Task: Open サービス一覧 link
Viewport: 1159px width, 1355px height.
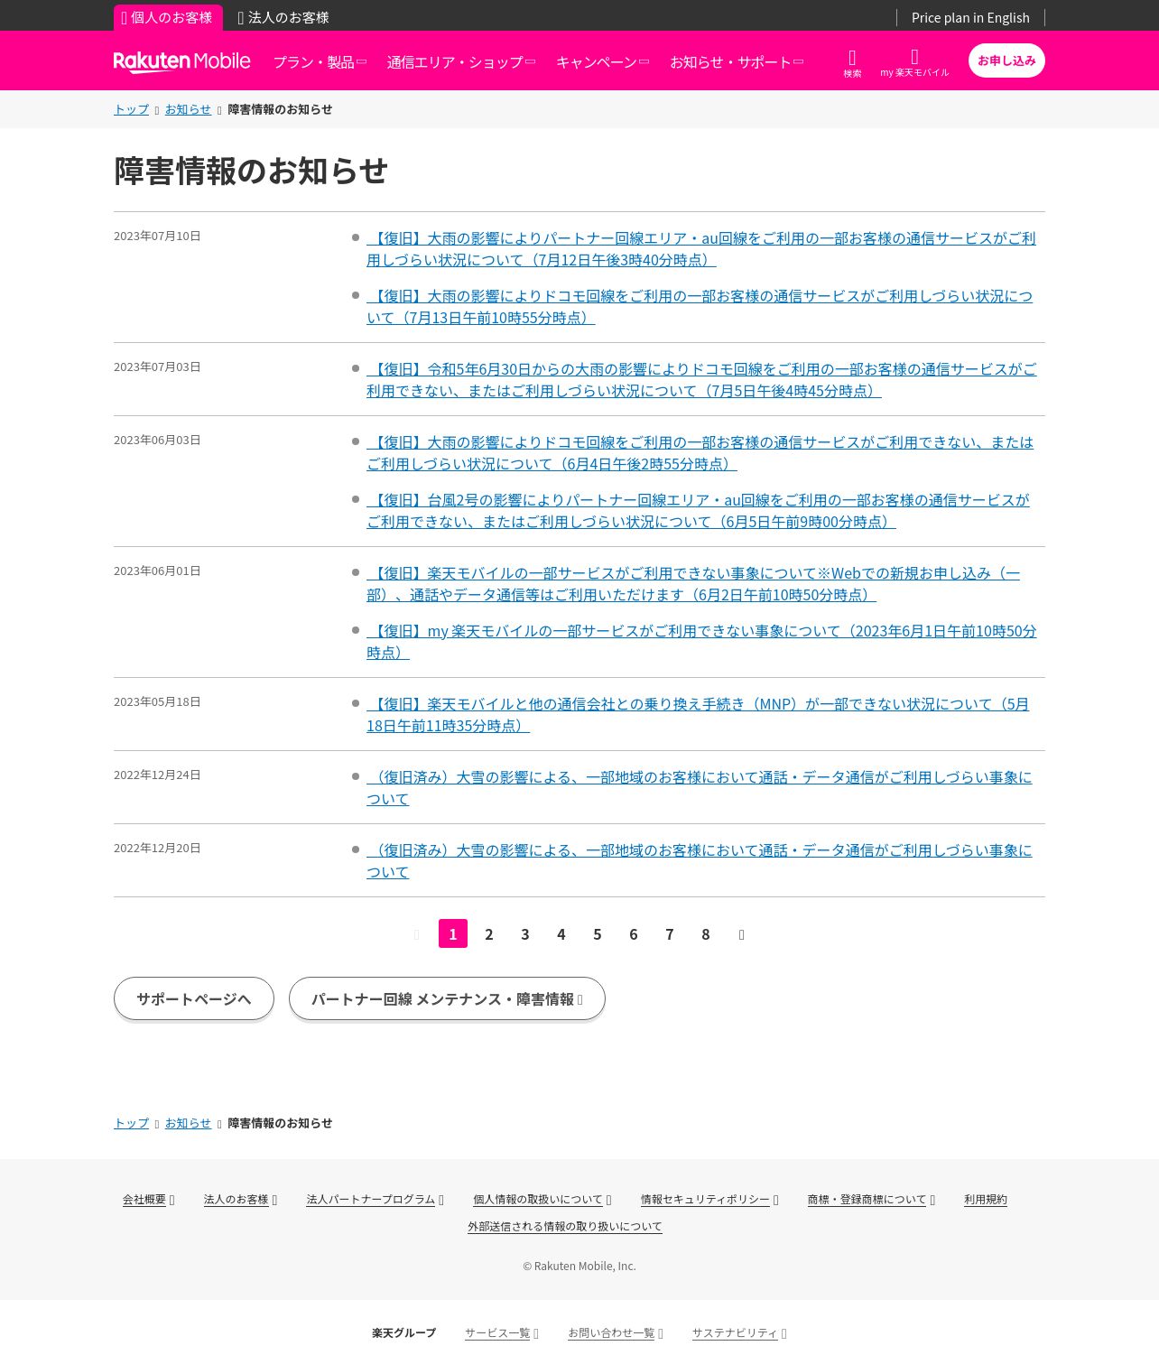Action: pyautogui.click(x=497, y=1333)
